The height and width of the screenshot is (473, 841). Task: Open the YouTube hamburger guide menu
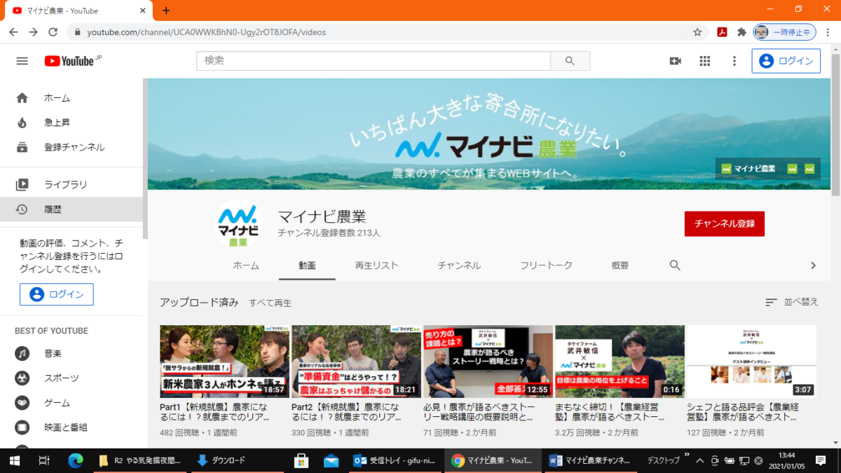[22, 61]
